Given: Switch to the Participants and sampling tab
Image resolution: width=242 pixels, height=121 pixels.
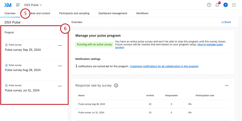Looking at the screenshot, I should click(x=74, y=13).
